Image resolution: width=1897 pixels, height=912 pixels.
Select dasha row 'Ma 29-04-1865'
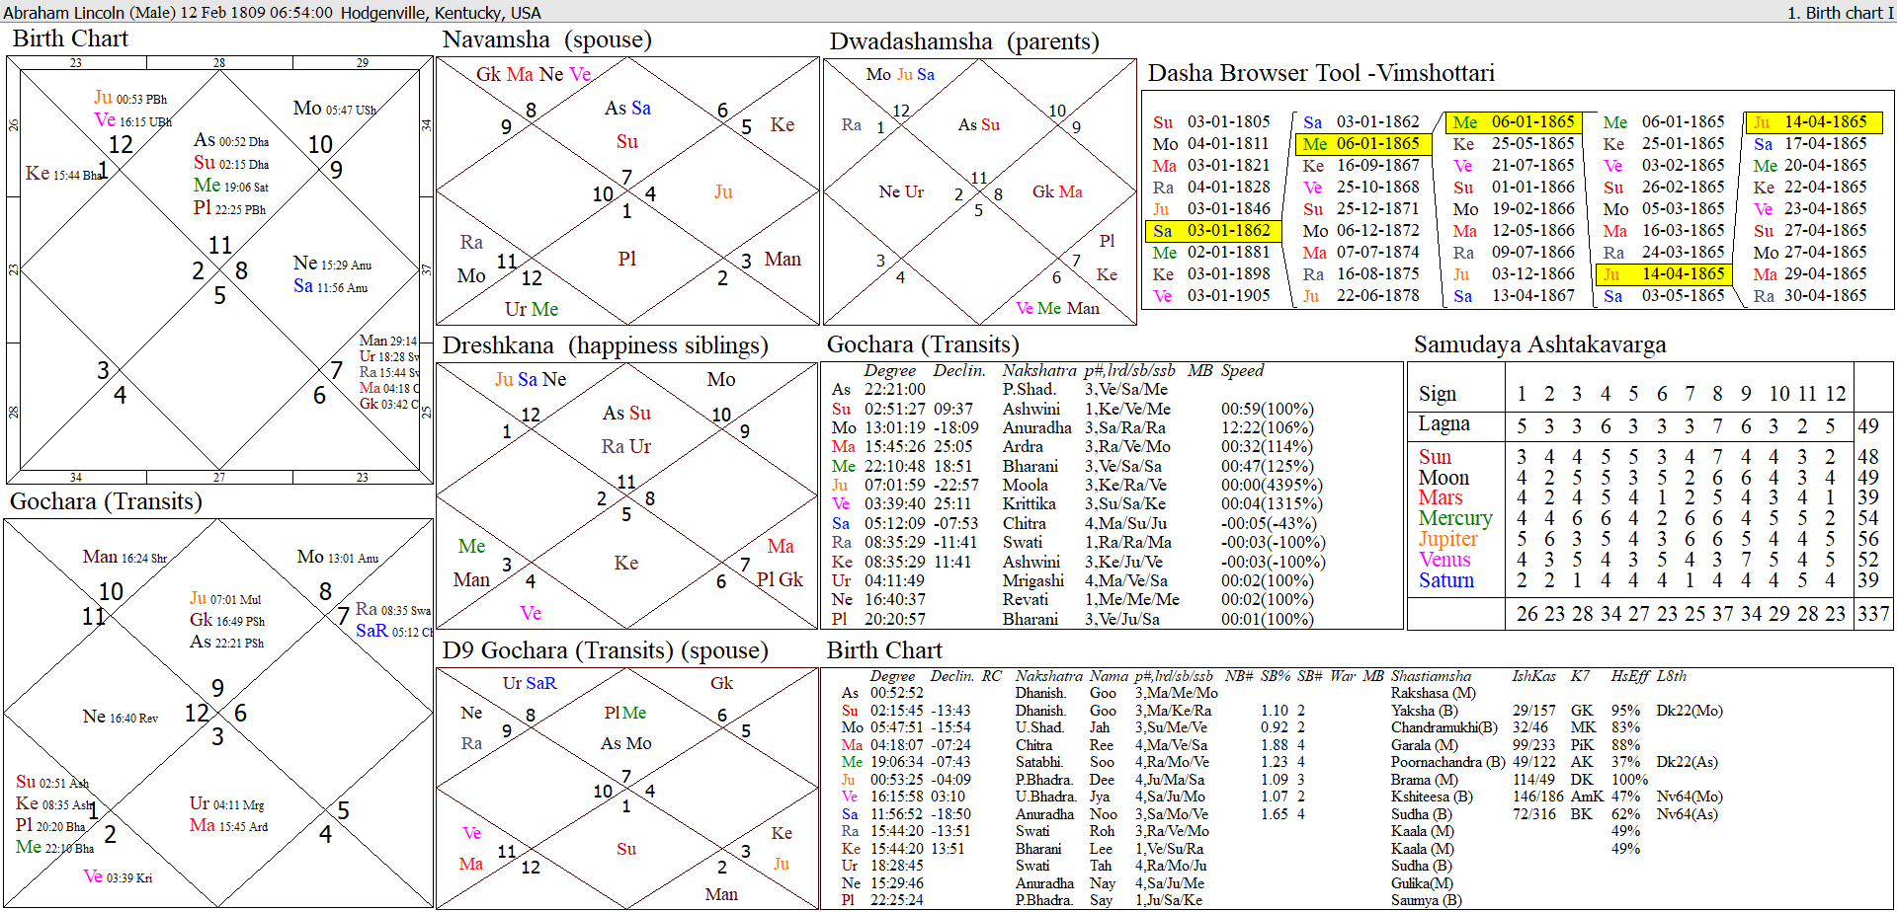click(1811, 274)
